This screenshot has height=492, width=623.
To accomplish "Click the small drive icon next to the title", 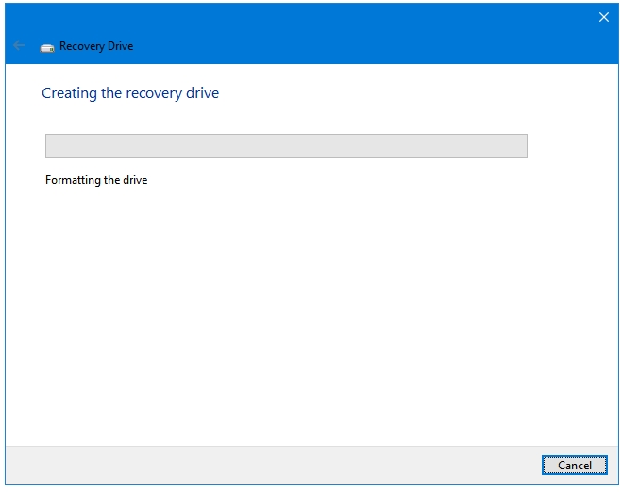I will 47,48.
